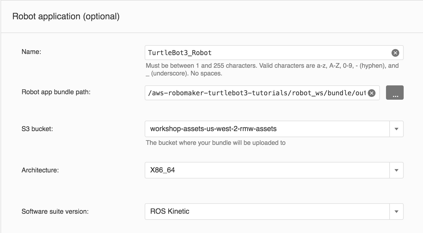Click into the Robot app bundle path field
This screenshot has width=423, height=233.
pyautogui.click(x=257, y=93)
